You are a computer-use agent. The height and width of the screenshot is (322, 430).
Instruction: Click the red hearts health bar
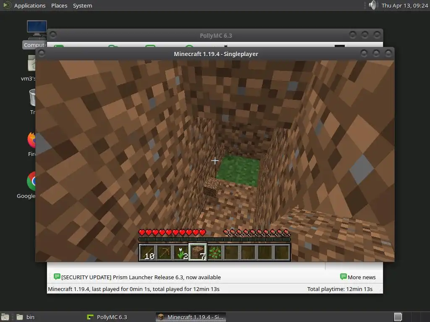tap(172, 233)
